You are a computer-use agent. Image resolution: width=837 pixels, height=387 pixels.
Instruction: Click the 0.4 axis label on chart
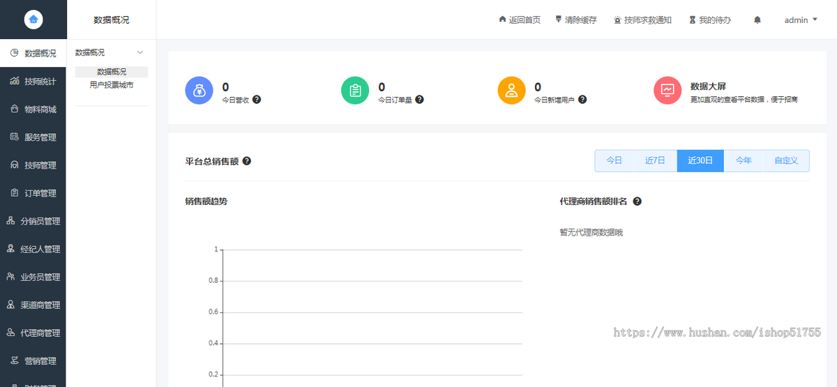[213, 344]
